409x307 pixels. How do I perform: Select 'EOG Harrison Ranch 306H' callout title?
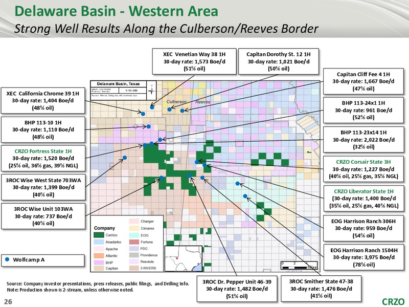point(363,221)
